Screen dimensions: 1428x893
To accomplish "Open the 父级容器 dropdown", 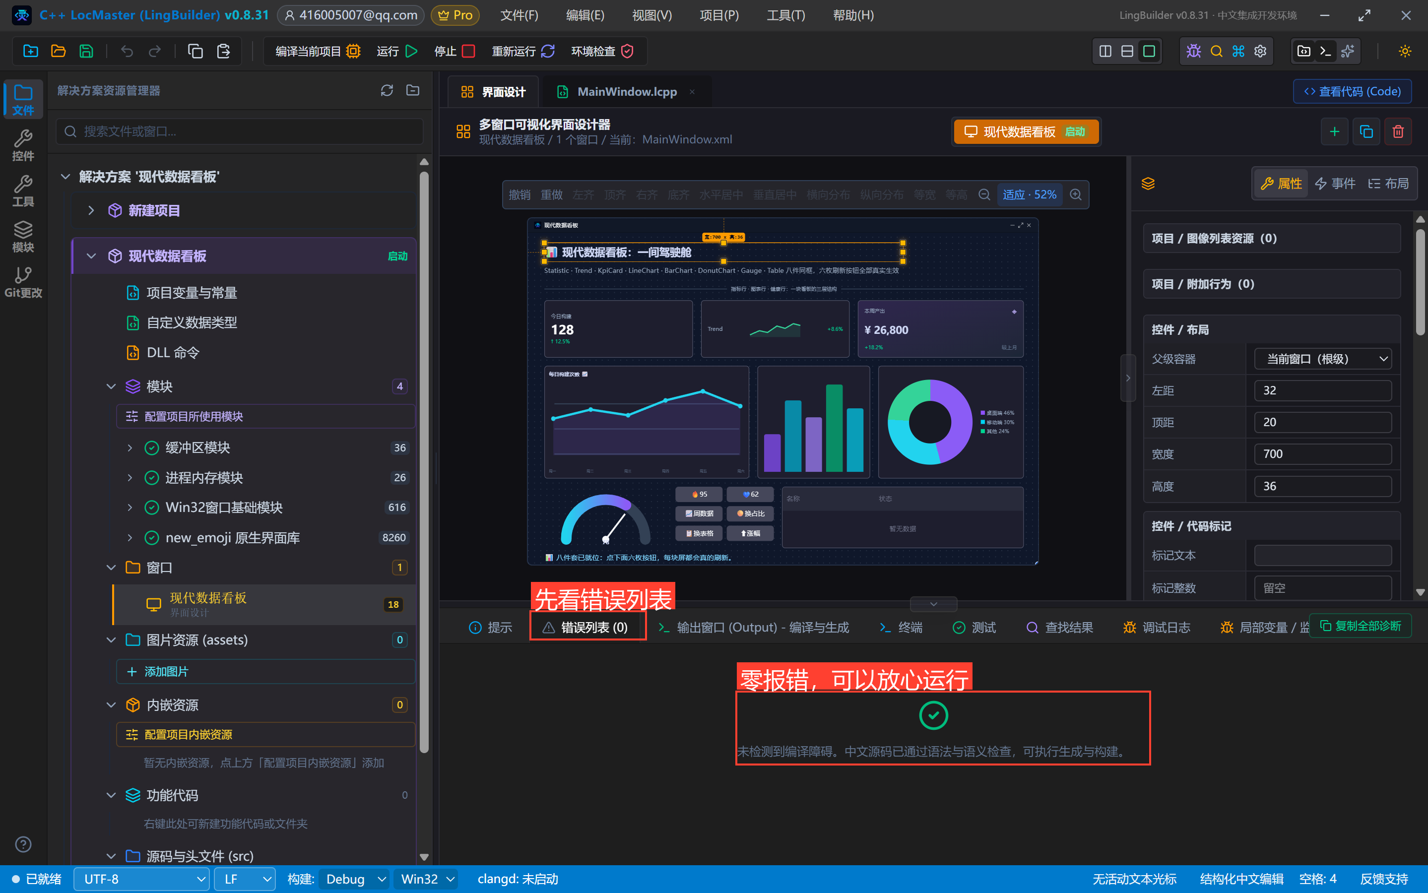I will pyautogui.click(x=1322, y=359).
